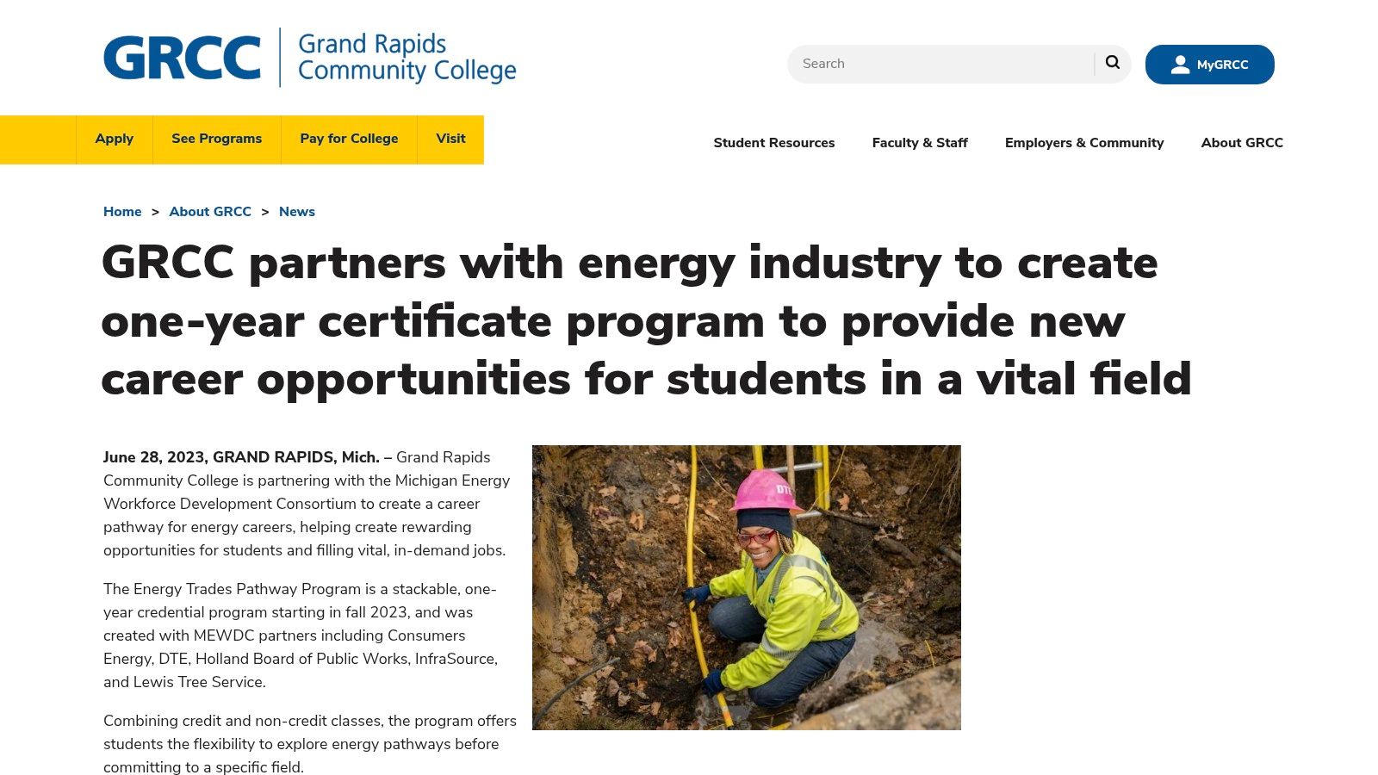Click the worker photo in the article
Screen dimensions: 1378x775
pos(746,589)
